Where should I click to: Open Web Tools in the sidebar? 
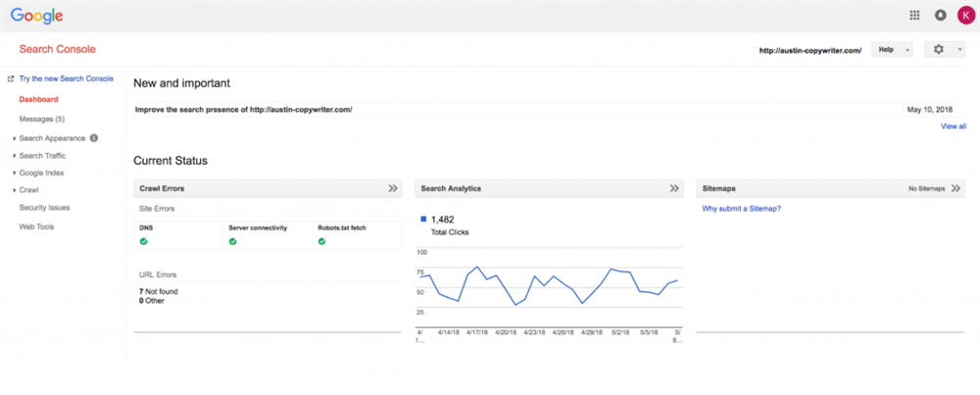(37, 226)
